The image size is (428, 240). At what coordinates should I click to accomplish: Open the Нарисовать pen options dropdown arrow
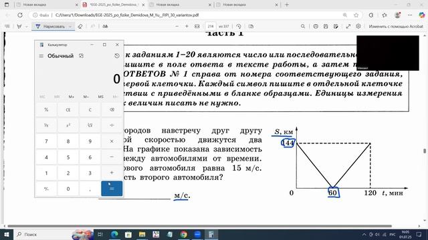click(x=70, y=27)
